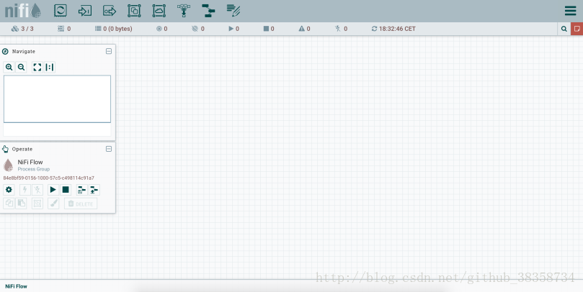
Task: Click the NiFi Flow breadcrumb link
Action: pyautogui.click(x=17, y=286)
